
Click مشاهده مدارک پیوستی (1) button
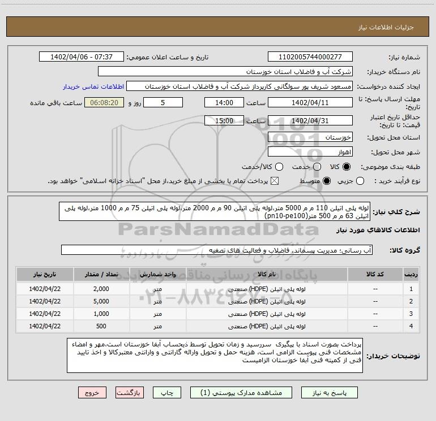pos(241,393)
